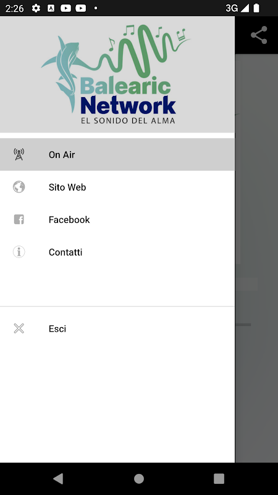Tap the Facebook logo icon
The height and width of the screenshot is (495, 278).
tap(19, 220)
